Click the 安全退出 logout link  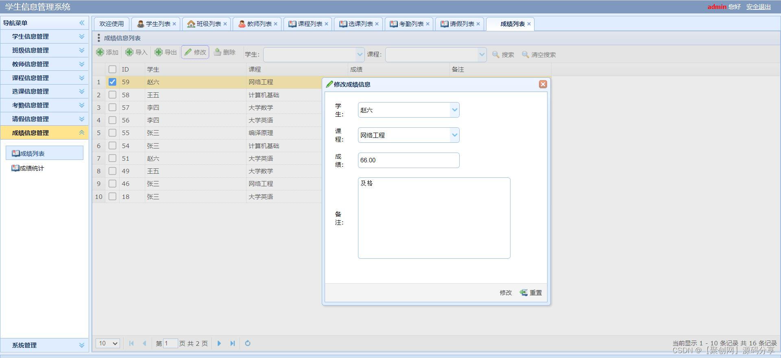coord(758,7)
